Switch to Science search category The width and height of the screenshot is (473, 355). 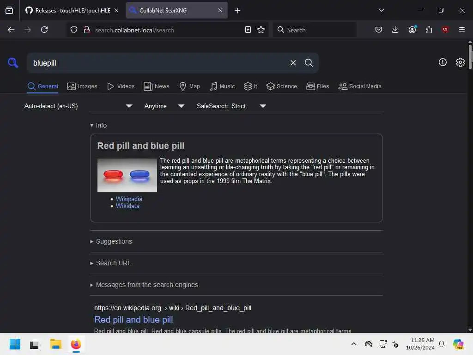[x=281, y=86]
